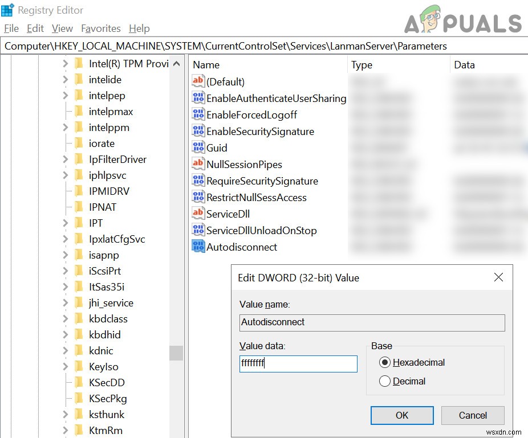Viewport: 528px width, 438px height.
Task: Click the intelpmax folder icon
Action: [79, 111]
